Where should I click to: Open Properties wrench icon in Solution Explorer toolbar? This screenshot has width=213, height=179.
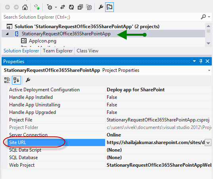coord(101,7)
